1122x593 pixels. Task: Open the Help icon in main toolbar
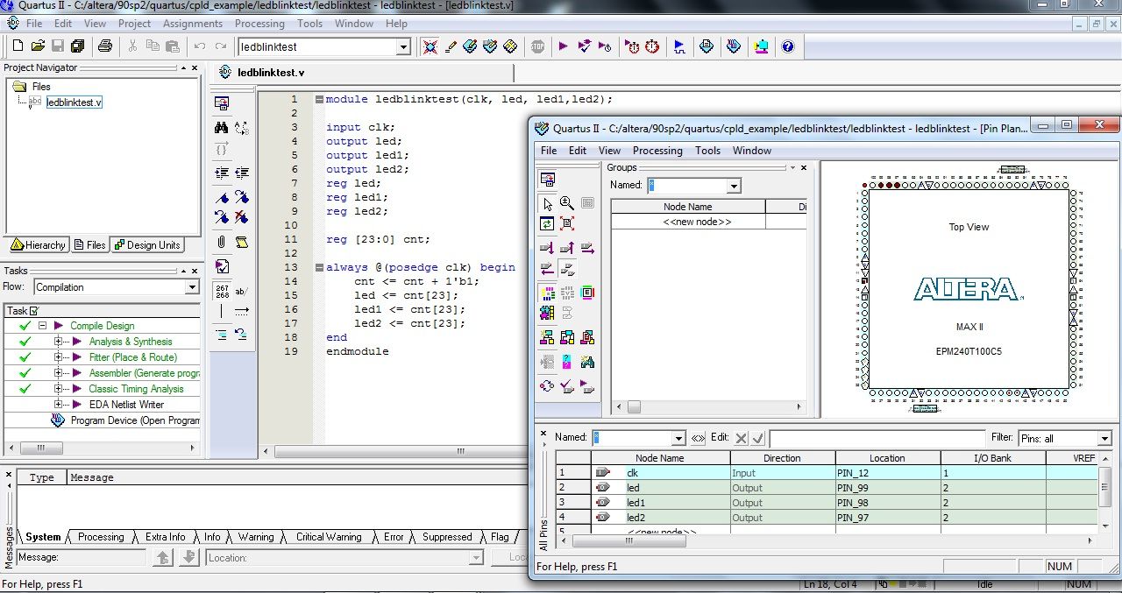pyautogui.click(x=787, y=46)
